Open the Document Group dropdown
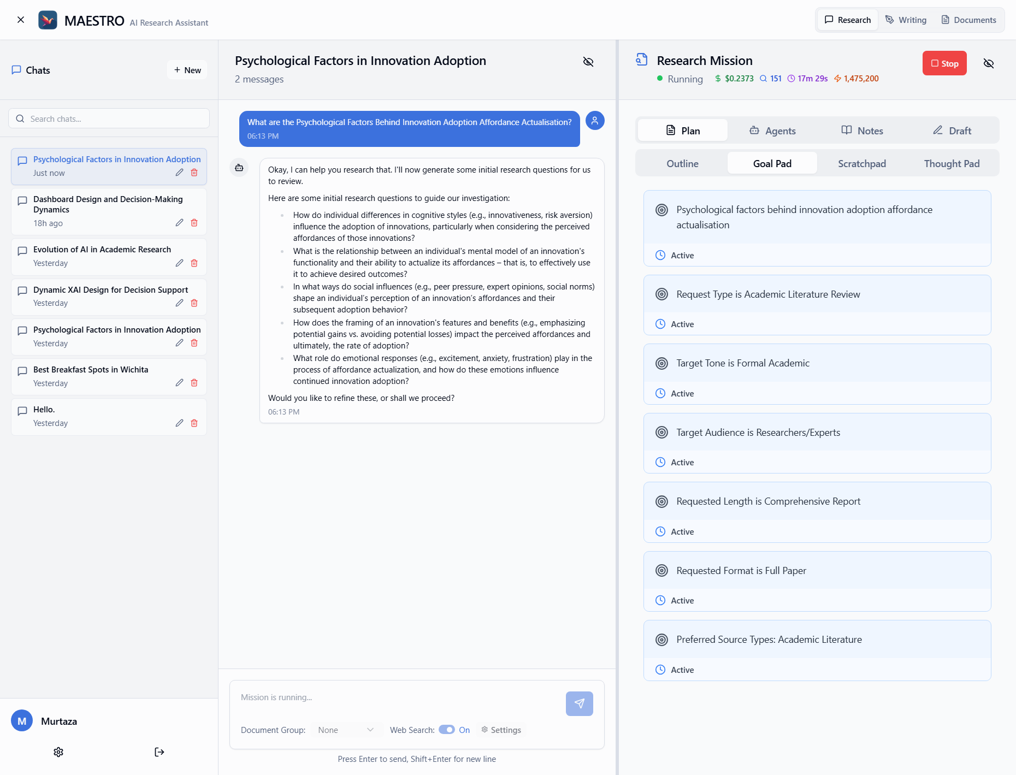This screenshot has height=775, width=1016. pyautogui.click(x=345, y=730)
